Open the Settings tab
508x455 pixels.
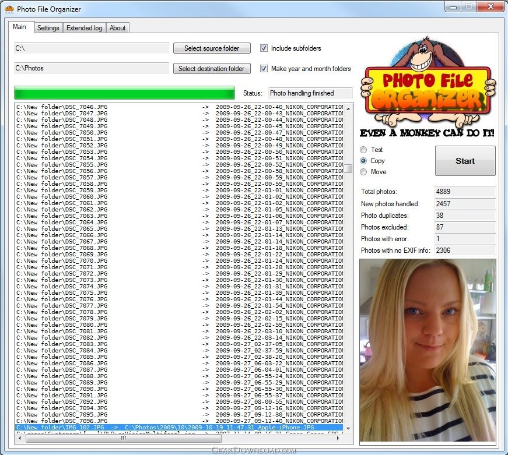[48, 28]
